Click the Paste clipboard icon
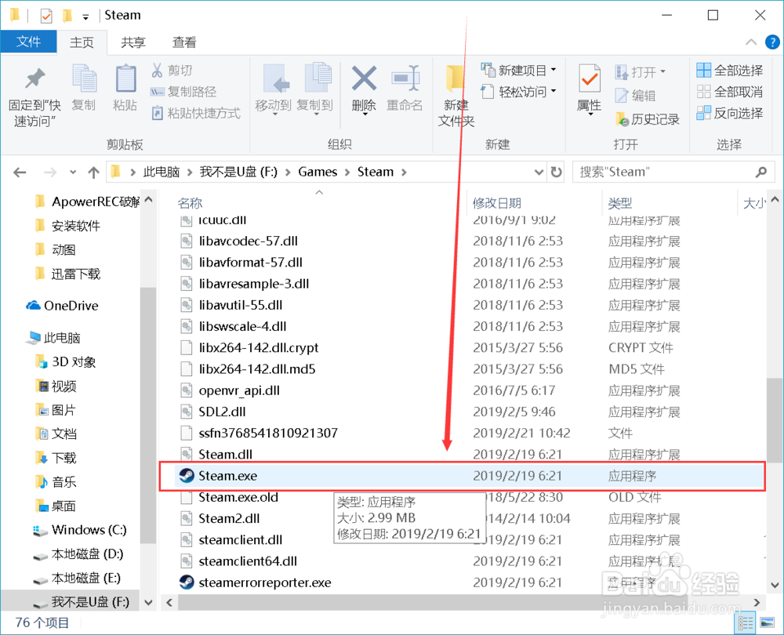 (125, 78)
